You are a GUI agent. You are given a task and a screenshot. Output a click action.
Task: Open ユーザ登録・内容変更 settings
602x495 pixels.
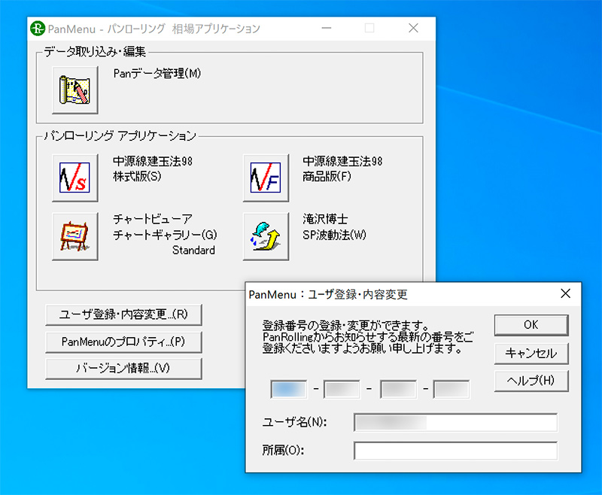125,314
